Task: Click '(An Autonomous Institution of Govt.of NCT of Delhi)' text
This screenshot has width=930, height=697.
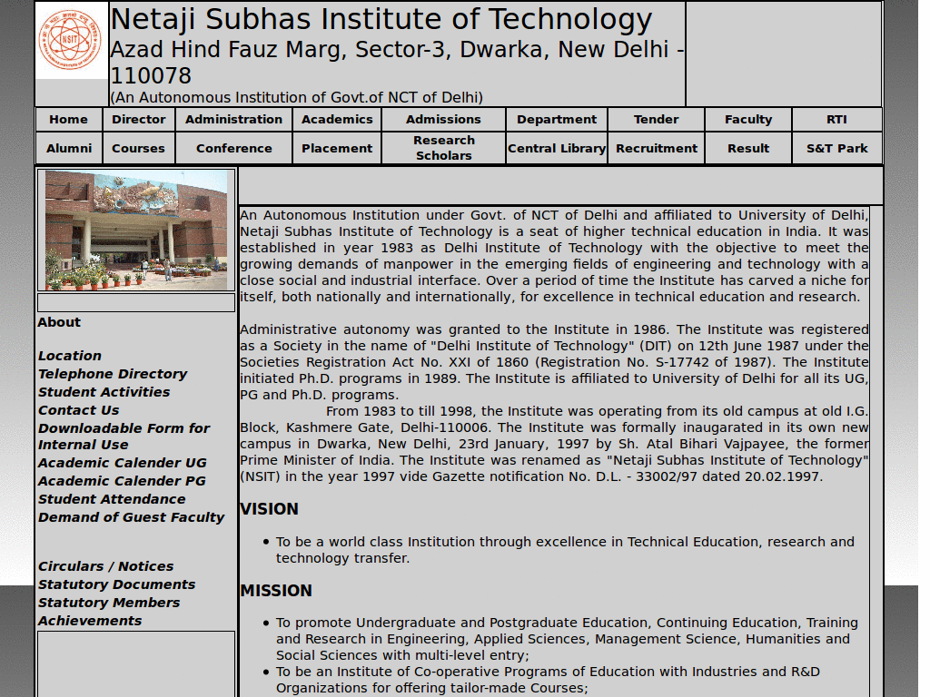Action: (x=297, y=97)
